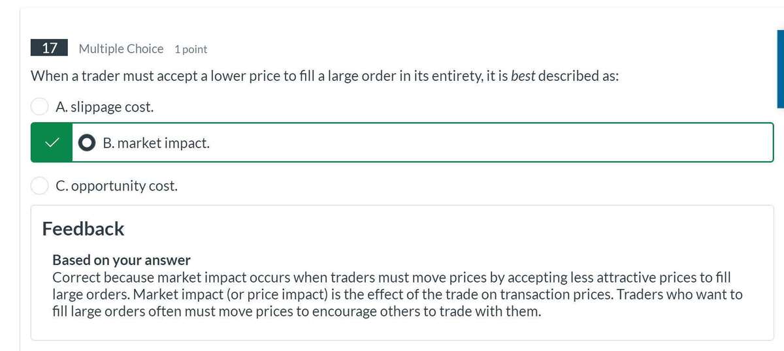Click the "B. market impact." answer text
784x351 pixels.
tap(156, 143)
